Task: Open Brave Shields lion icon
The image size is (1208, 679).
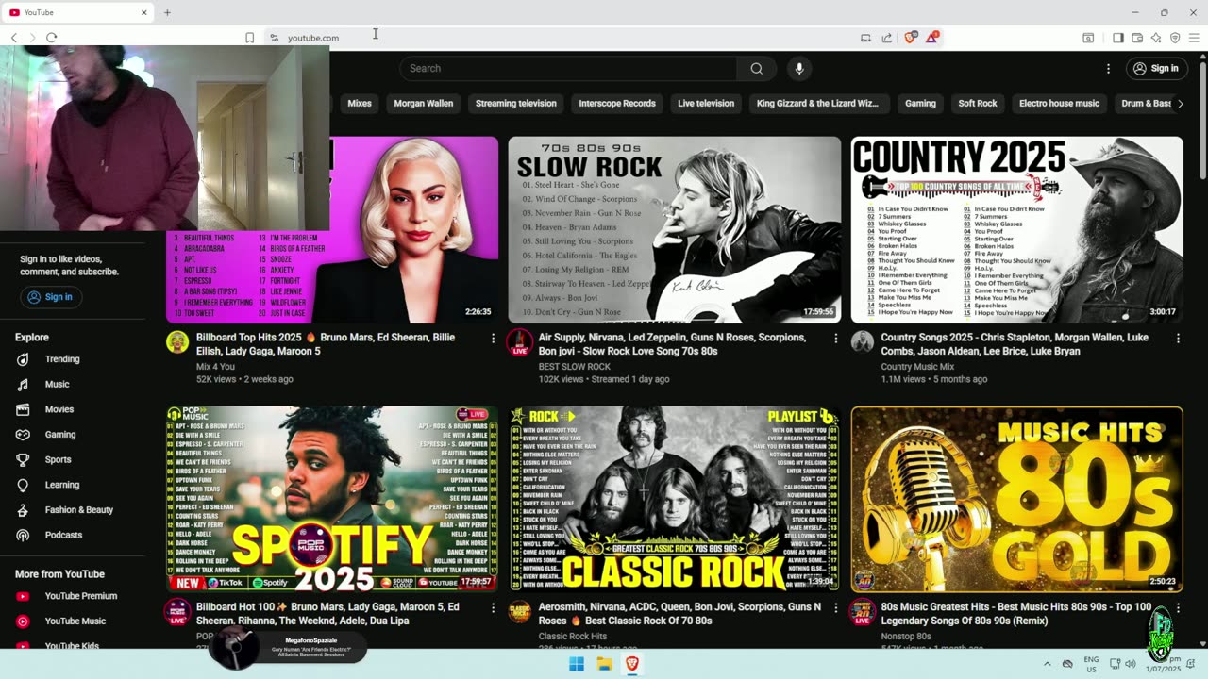Action: pos(910,38)
